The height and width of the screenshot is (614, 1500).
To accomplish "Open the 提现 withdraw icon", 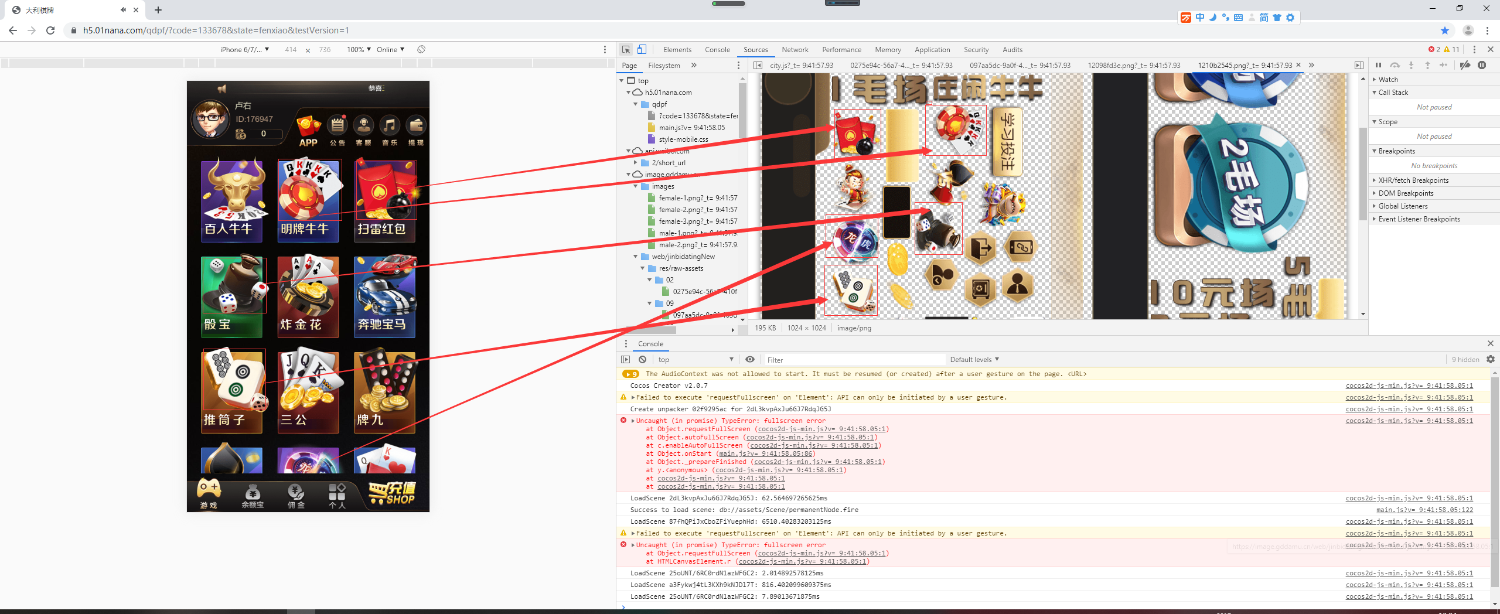I will point(416,131).
